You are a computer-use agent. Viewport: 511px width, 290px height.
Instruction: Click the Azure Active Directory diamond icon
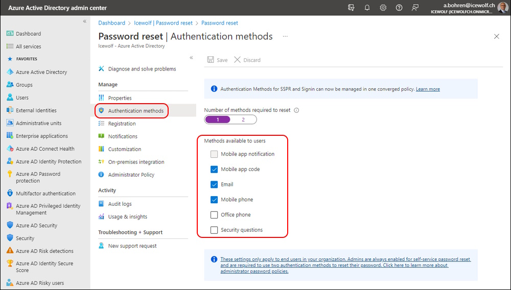pyautogui.click(x=10, y=72)
